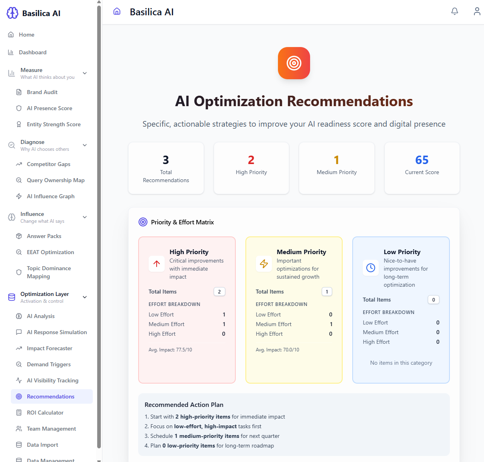Viewport: 484px width, 462px height.
Task: Click the ROI Calculator icon
Action: 18,412
